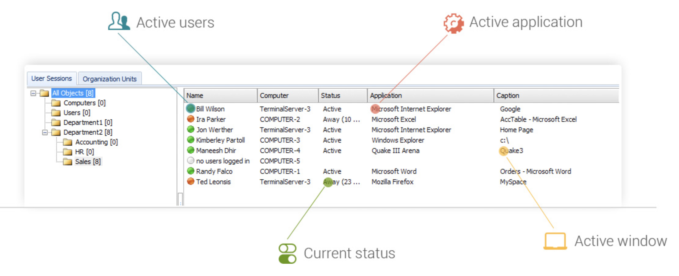
Task: Click the c:\ caption cell
Action: pyautogui.click(x=504, y=140)
